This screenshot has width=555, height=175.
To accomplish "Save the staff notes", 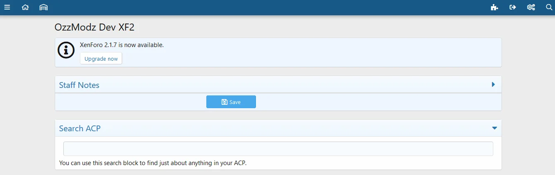I will (x=231, y=102).
